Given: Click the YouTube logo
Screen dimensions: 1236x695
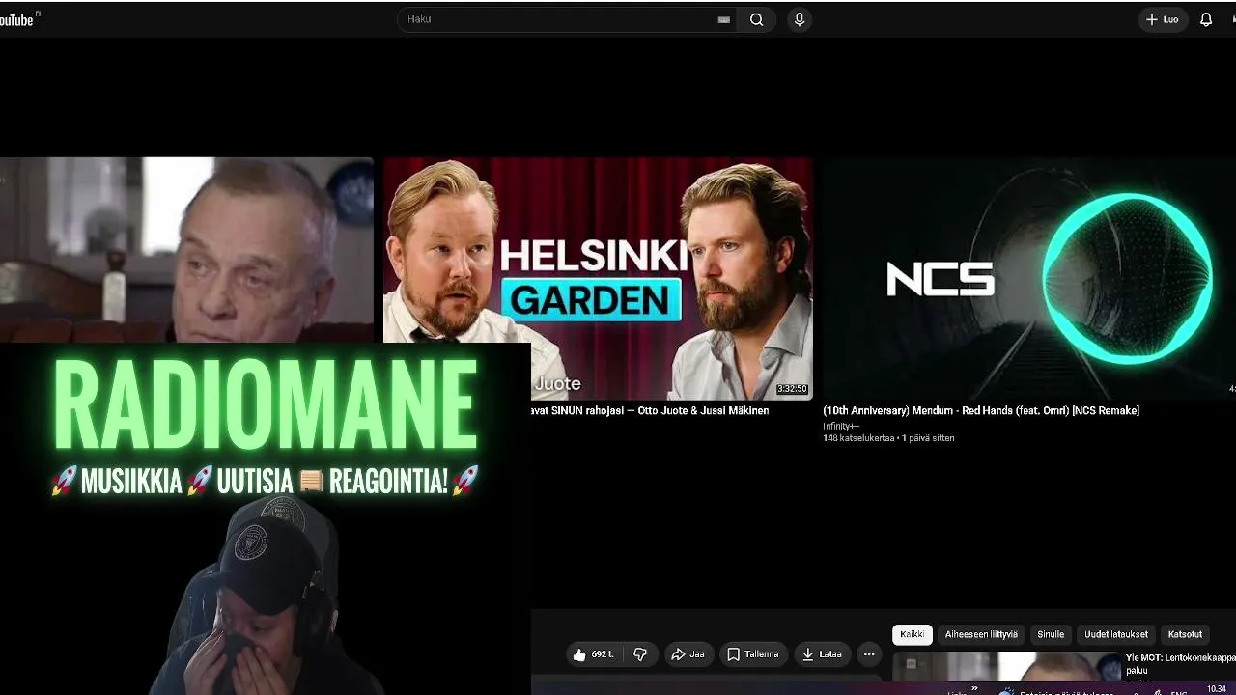Looking at the screenshot, I should (17, 19).
